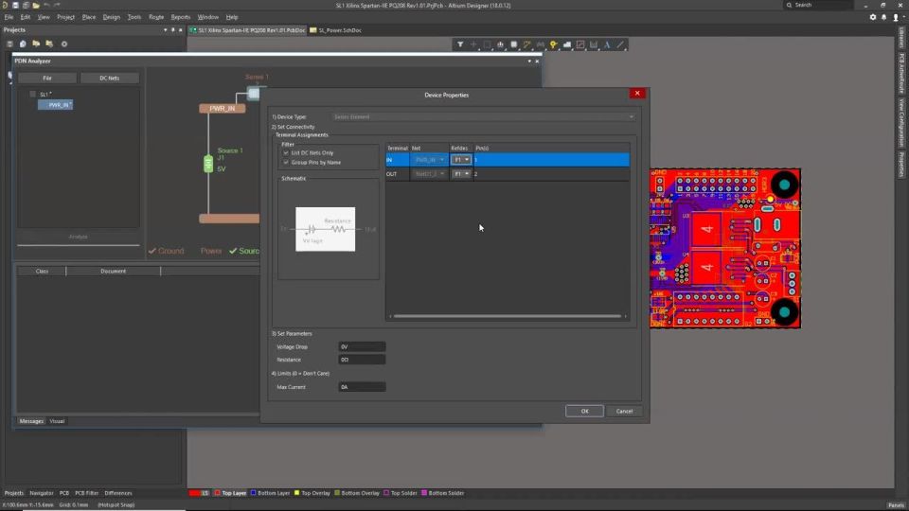Open Net dropdown for IN terminal
The width and height of the screenshot is (909, 511).
429,159
